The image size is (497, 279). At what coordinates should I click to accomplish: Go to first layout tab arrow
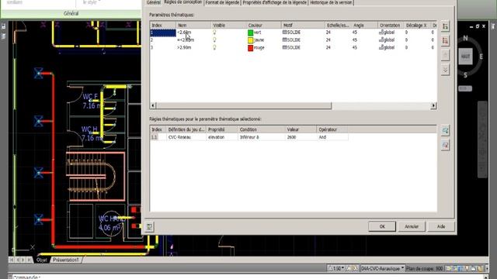[x=12, y=260]
